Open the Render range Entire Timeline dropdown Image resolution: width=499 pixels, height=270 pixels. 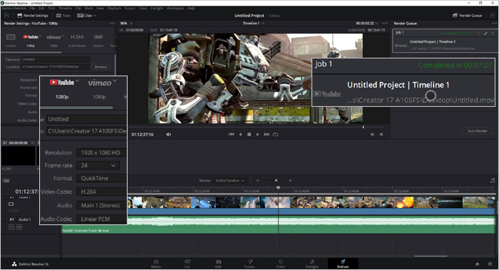230,181
